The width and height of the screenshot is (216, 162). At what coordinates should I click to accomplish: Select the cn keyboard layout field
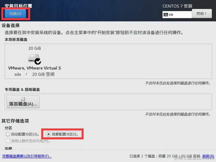[177, 15]
